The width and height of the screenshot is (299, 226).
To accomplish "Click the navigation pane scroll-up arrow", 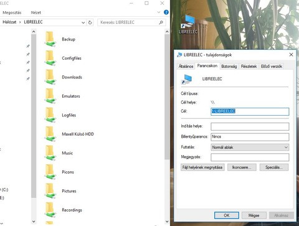I will (34, 32).
